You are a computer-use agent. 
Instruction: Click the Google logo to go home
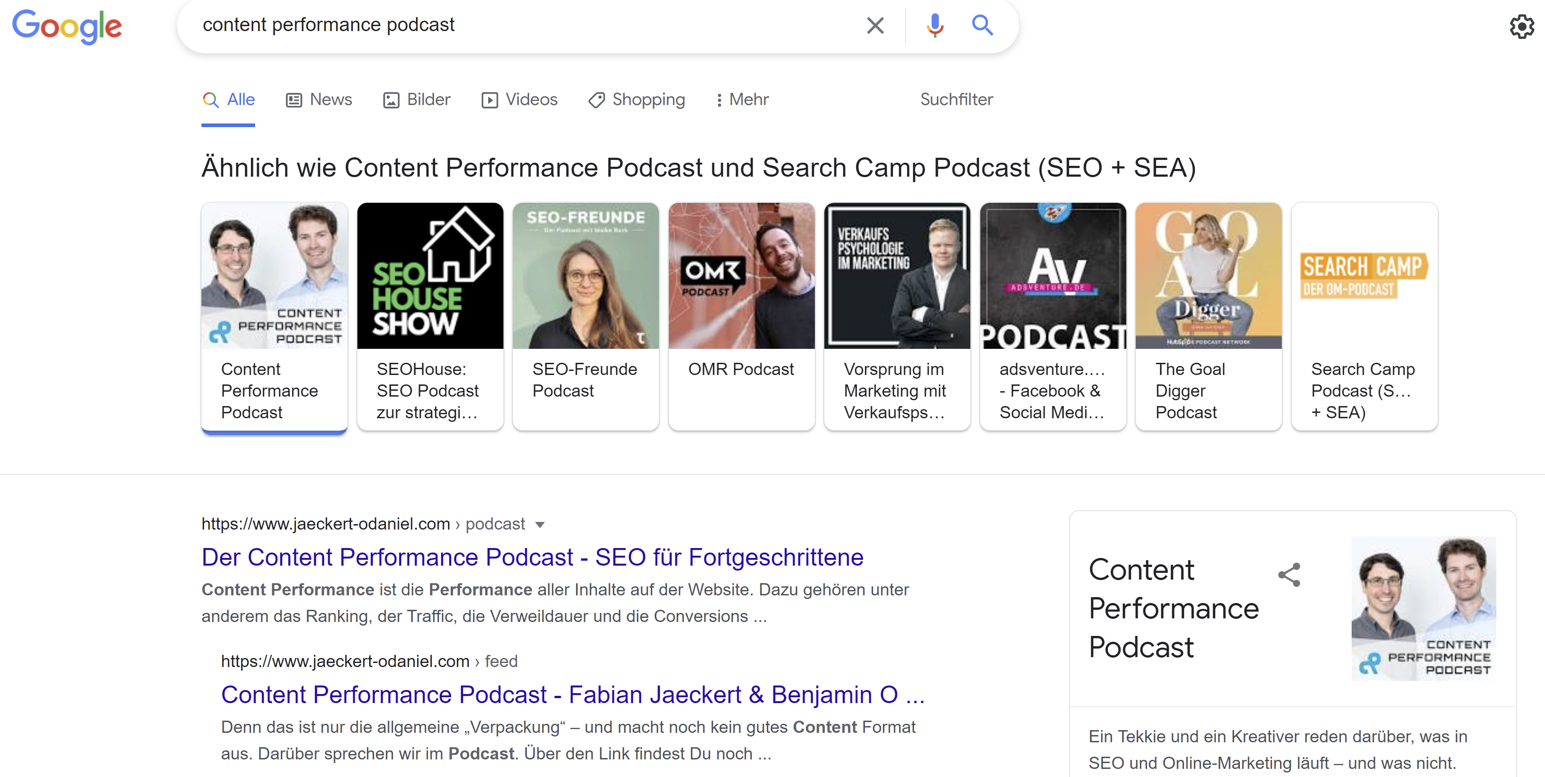(67, 27)
